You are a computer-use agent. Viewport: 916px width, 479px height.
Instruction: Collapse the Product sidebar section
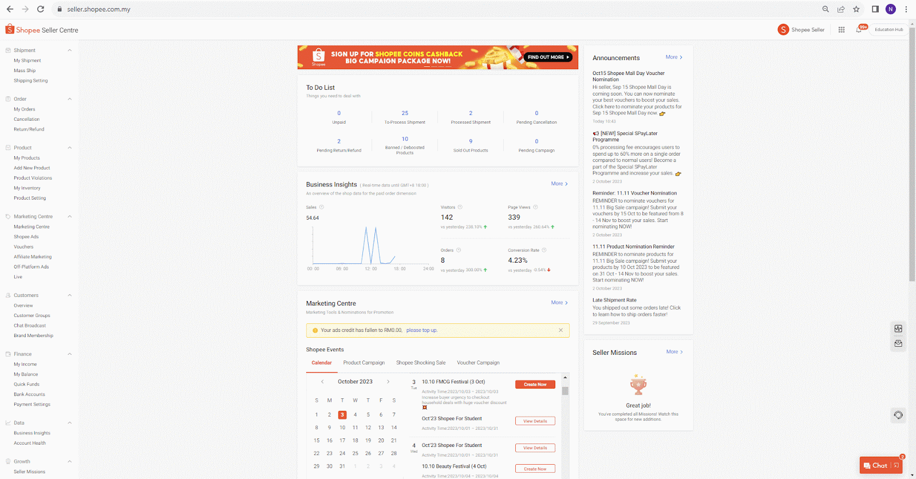[70, 148]
